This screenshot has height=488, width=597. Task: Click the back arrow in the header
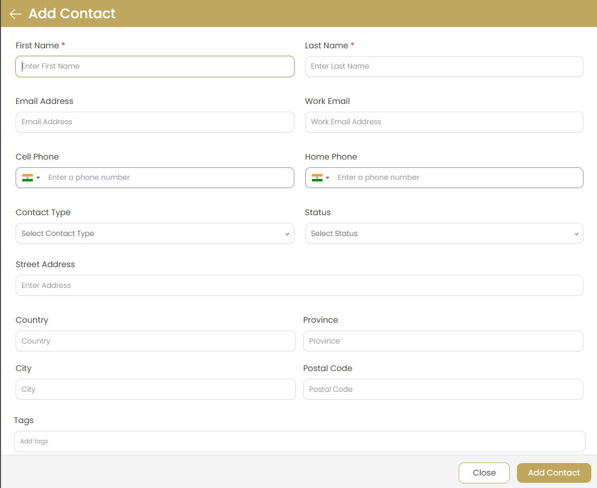(x=15, y=14)
